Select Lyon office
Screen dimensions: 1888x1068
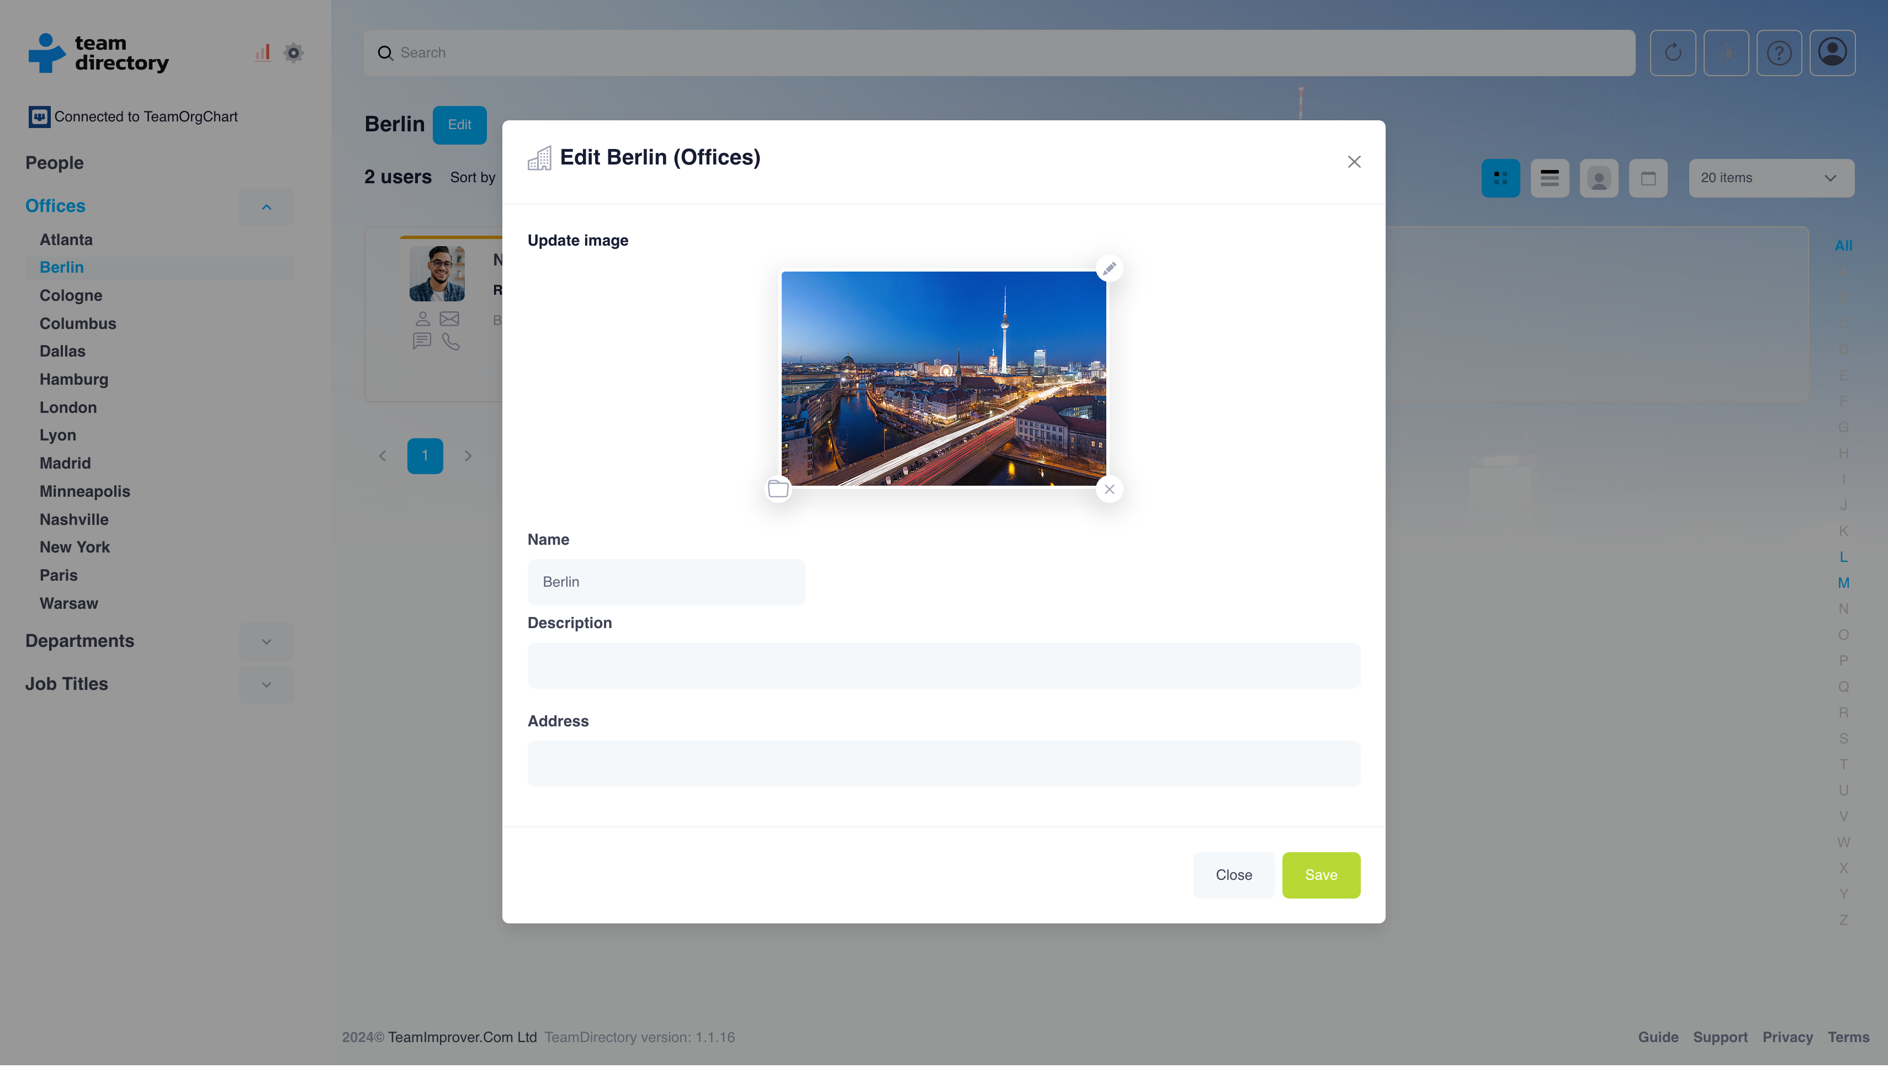tap(58, 435)
